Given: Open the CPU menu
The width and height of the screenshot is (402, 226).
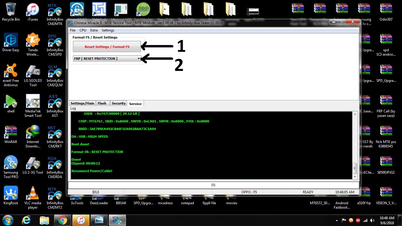Looking at the screenshot, I should click(x=83, y=30).
